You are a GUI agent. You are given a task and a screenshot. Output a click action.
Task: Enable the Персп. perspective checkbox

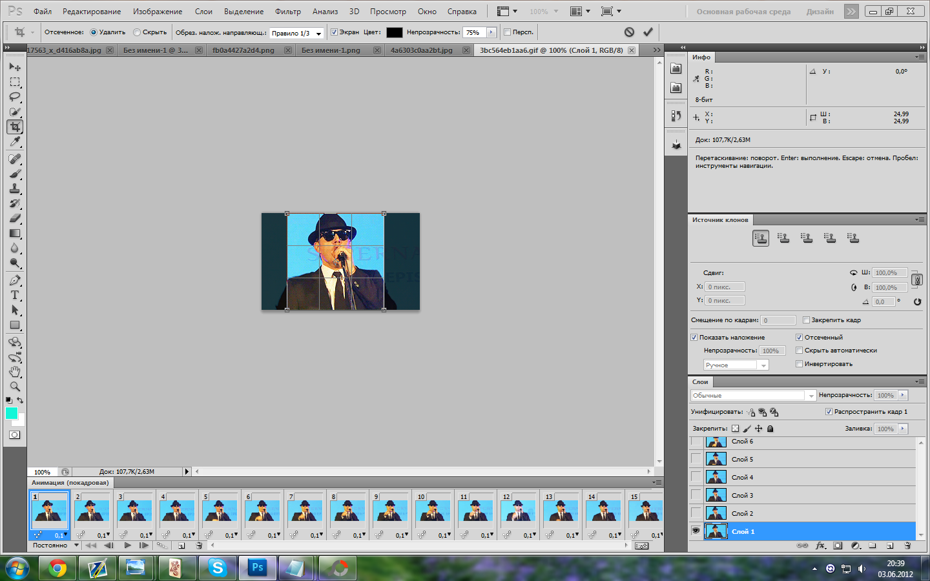[519, 32]
